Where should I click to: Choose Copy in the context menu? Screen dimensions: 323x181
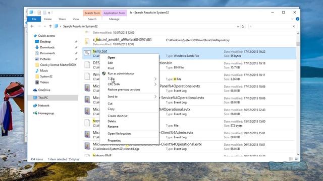click(111, 109)
